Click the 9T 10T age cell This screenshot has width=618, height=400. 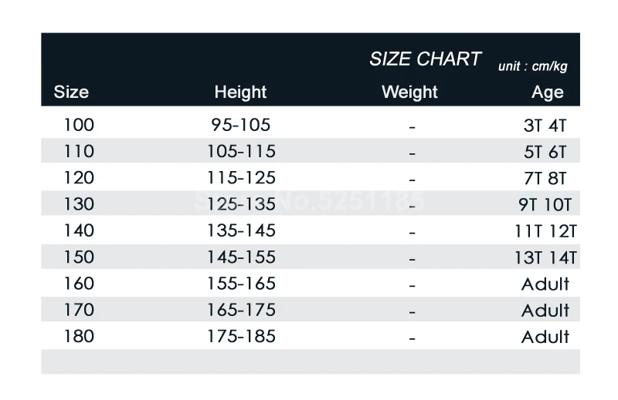pyautogui.click(x=545, y=204)
